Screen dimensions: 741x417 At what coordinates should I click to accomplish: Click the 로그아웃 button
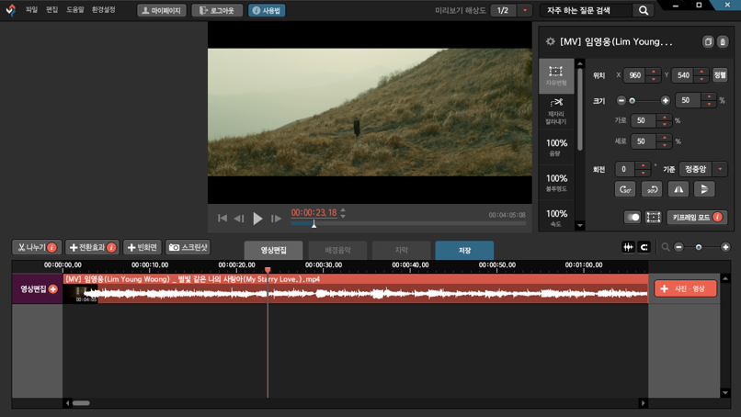click(x=217, y=10)
